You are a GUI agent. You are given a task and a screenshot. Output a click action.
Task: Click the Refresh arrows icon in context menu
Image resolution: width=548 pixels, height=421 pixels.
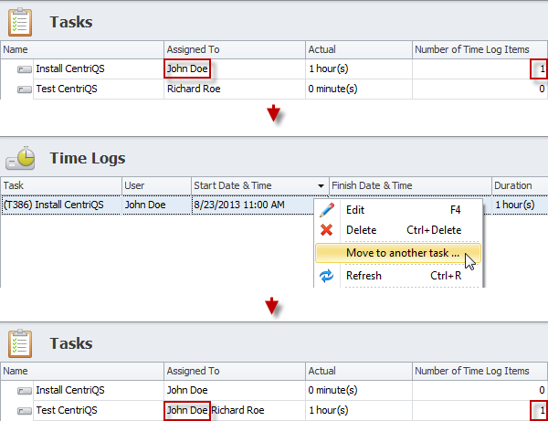(x=327, y=275)
